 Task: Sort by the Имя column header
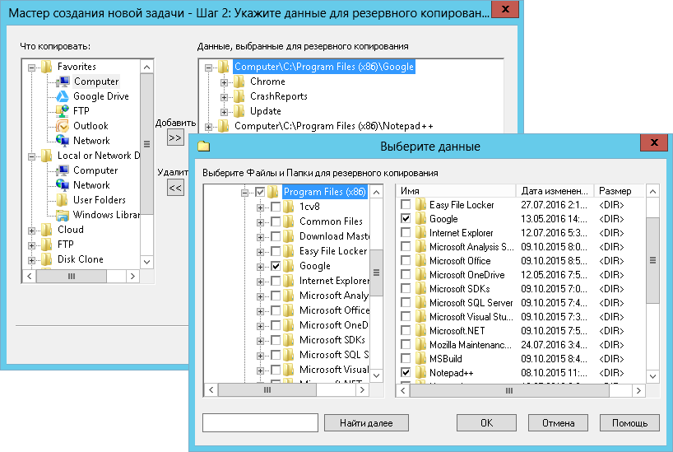pos(456,190)
